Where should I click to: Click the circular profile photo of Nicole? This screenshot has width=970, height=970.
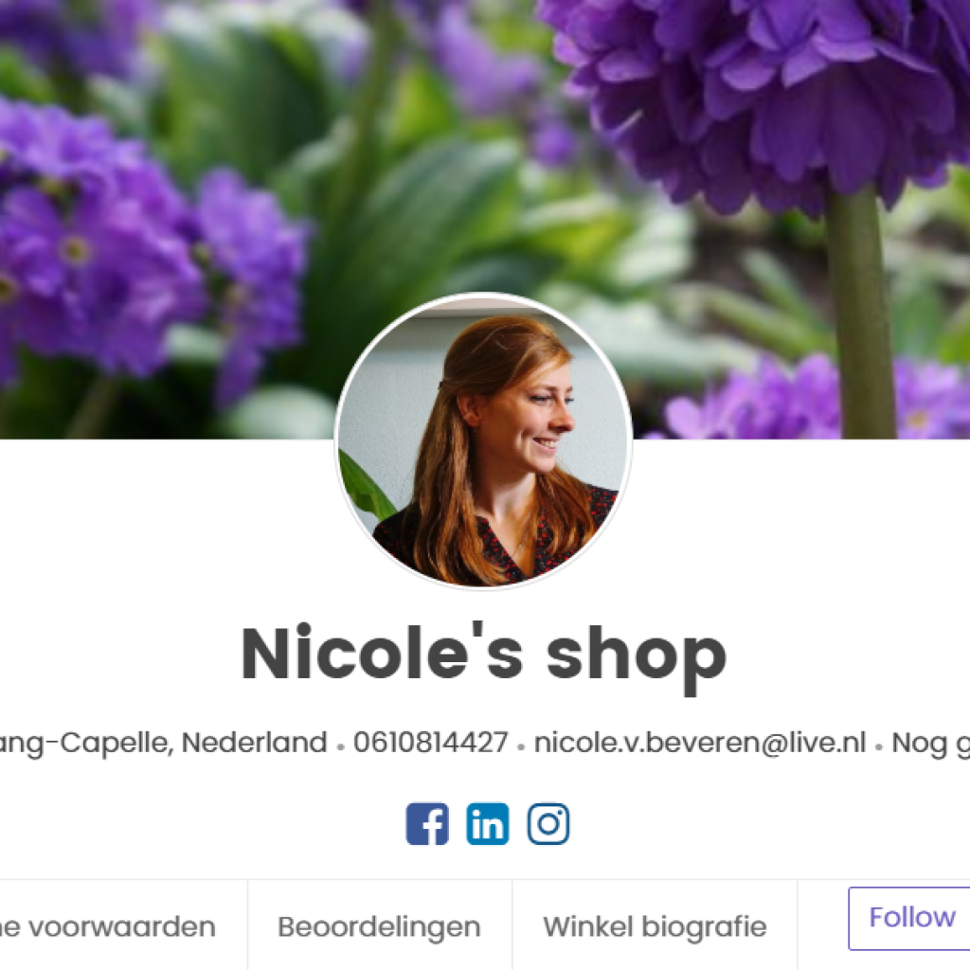[x=483, y=441]
